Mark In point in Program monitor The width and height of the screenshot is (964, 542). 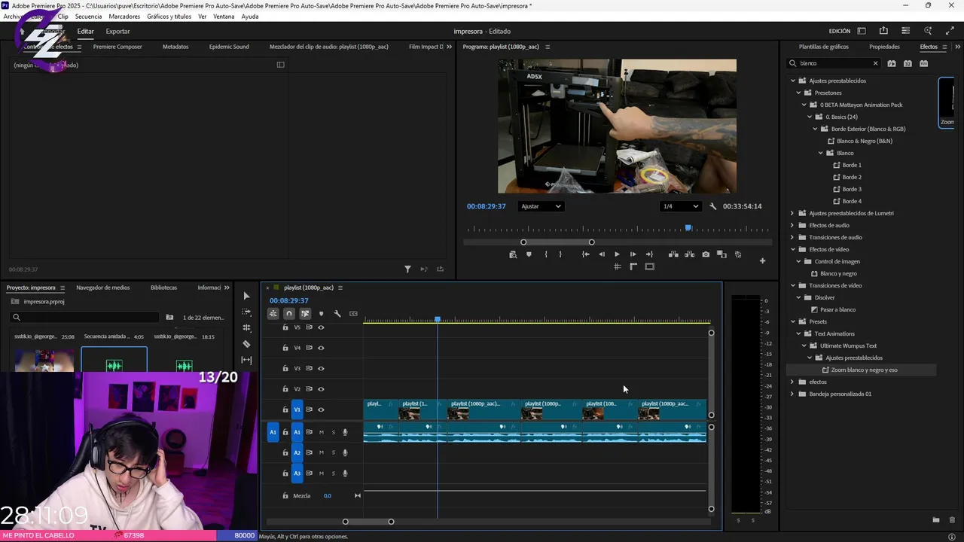coord(546,254)
